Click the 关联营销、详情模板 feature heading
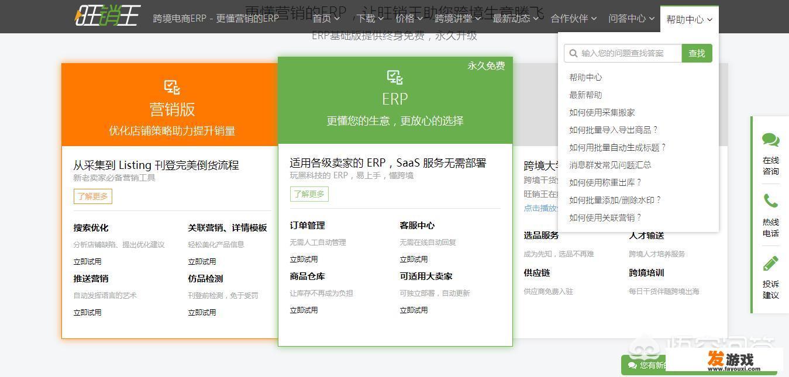 (228, 228)
